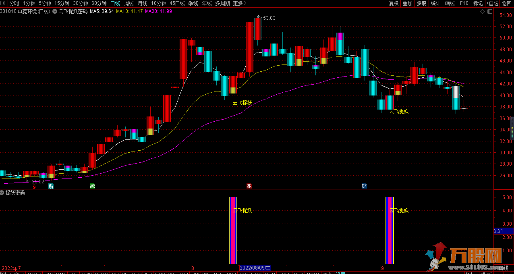
Task: Expand the indicator dropdown next to 申菱环境(日线)
Action: click(54, 11)
